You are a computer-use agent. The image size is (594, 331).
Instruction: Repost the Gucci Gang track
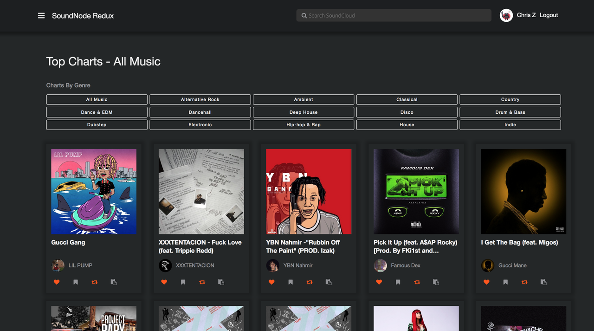[x=95, y=282]
